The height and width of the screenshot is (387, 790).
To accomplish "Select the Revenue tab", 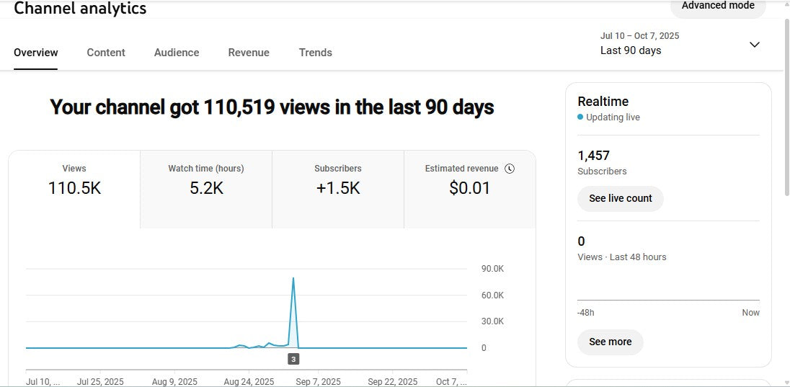I will point(249,53).
